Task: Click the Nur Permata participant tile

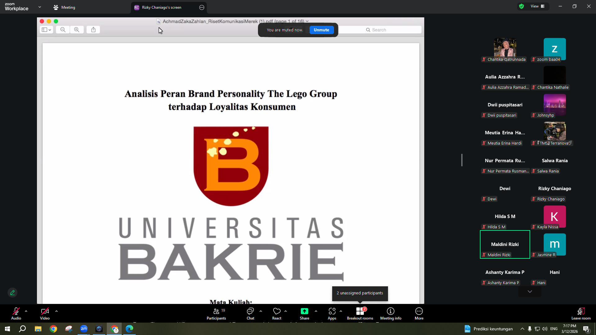Action: point(505,161)
